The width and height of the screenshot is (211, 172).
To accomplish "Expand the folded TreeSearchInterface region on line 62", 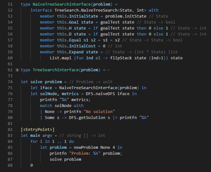I will tap(17, 70).
